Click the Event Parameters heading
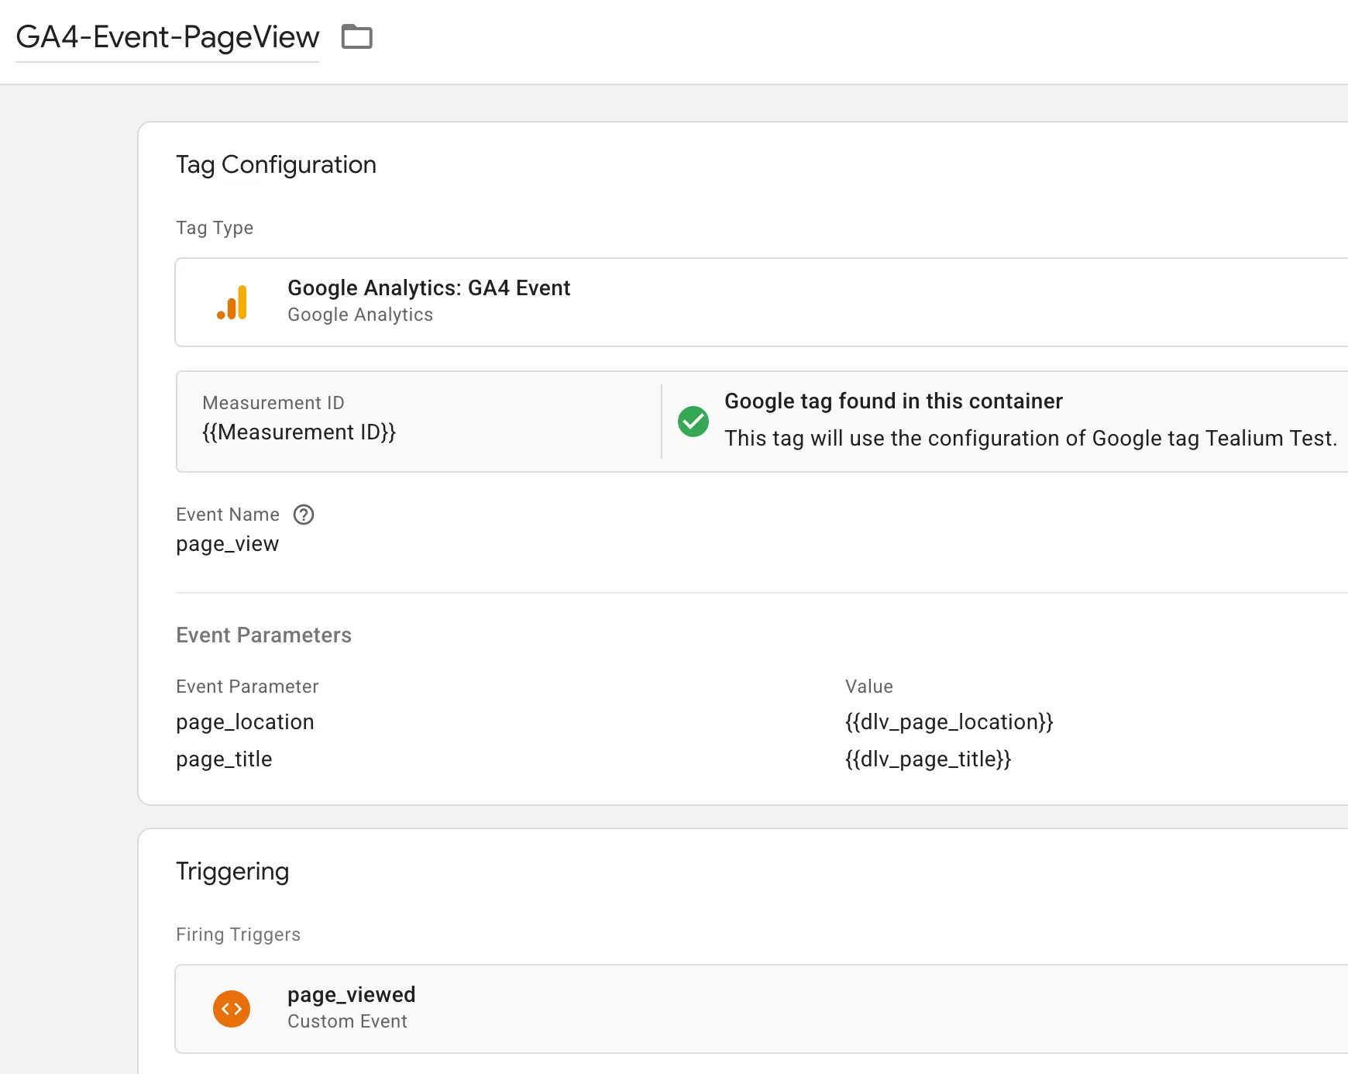 pos(263,635)
